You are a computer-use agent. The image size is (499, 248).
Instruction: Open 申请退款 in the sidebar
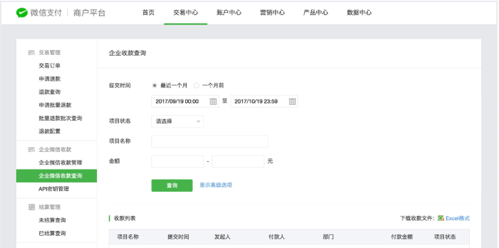tap(50, 79)
